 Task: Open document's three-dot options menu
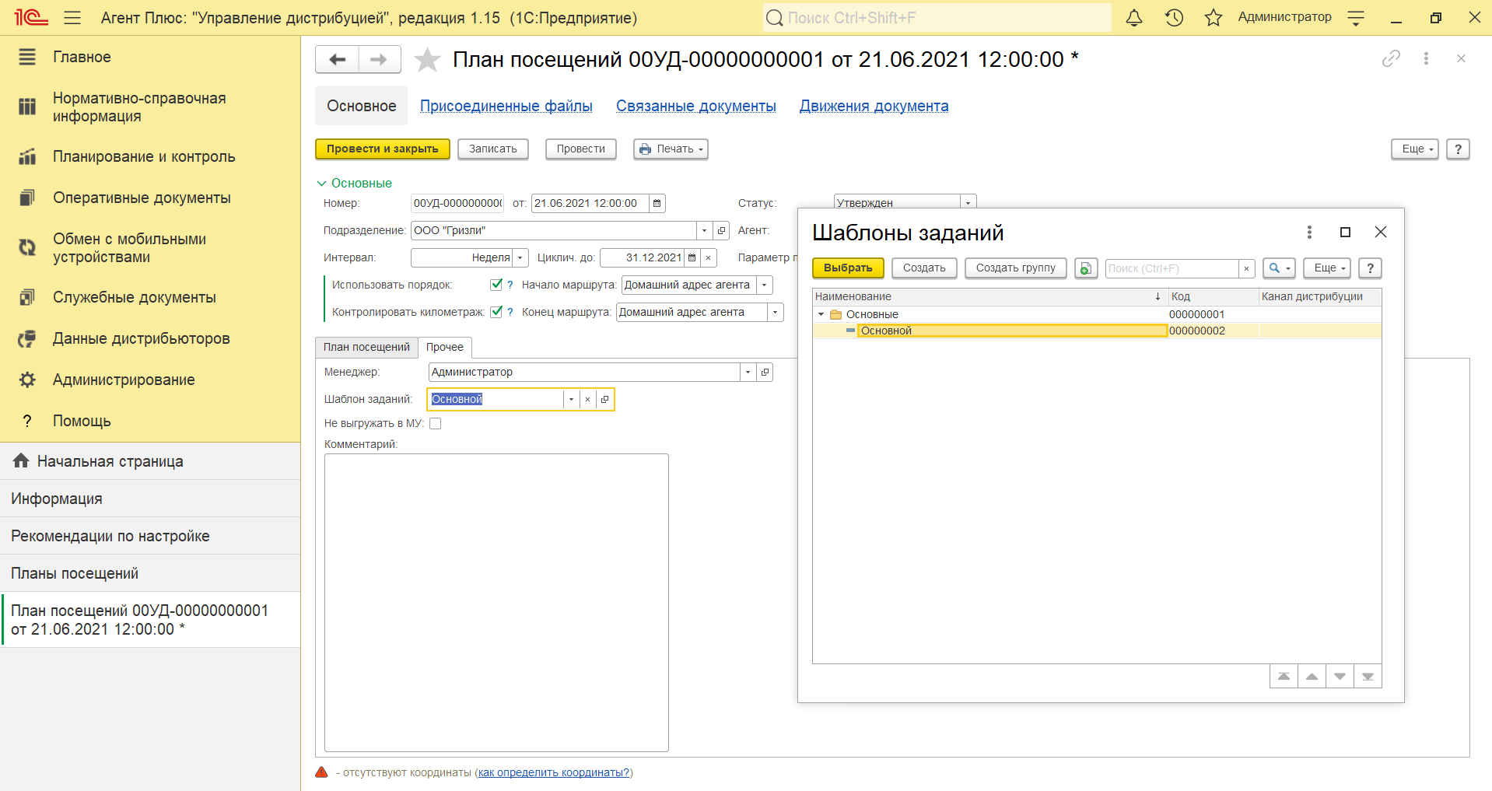pos(1426,58)
